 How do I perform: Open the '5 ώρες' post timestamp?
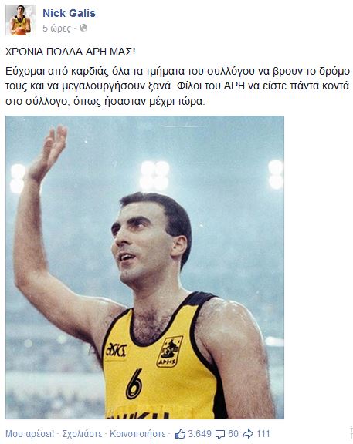tap(56, 29)
